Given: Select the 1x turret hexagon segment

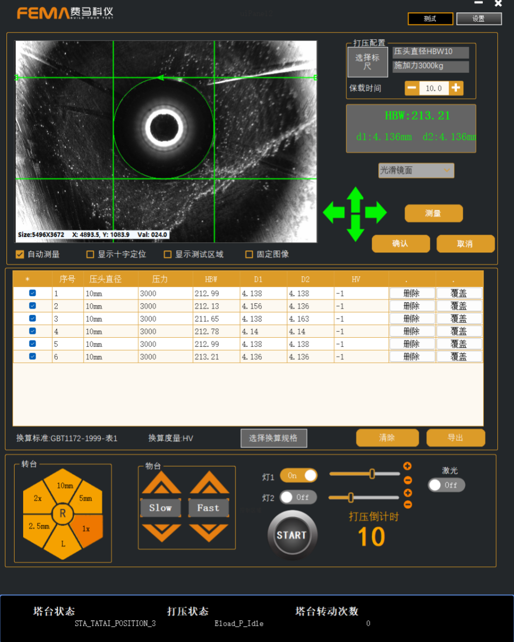Looking at the screenshot, I should [x=86, y=529].
